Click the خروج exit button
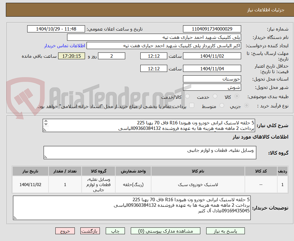Image resolution: width=294 pixels, height=241 pixels. pyautogui.click(x=65, y=231)
